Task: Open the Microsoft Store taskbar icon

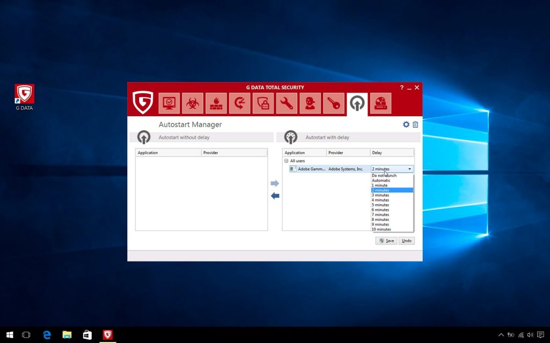Action: [88, 335]
